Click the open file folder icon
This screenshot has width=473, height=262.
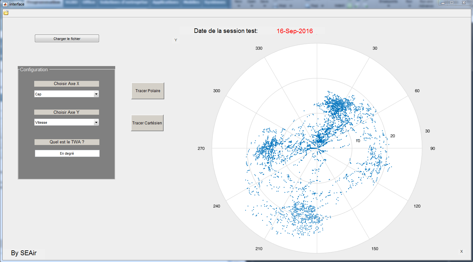(x=6, y=13)
